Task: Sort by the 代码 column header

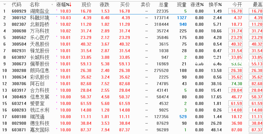Action: click(x=17, y=5)
